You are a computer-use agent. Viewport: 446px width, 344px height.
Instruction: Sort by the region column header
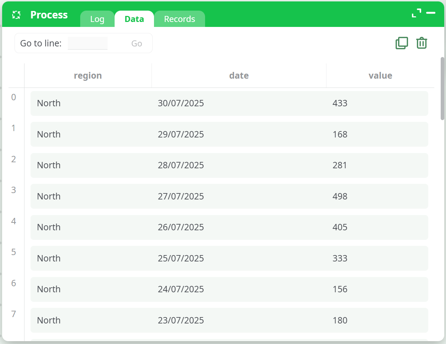(88, 75)
